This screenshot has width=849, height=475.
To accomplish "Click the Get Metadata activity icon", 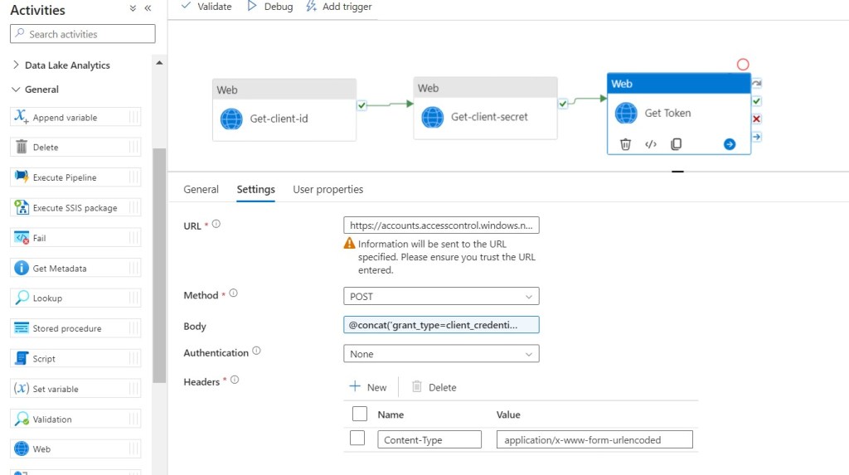I will (x=22, y=269).
